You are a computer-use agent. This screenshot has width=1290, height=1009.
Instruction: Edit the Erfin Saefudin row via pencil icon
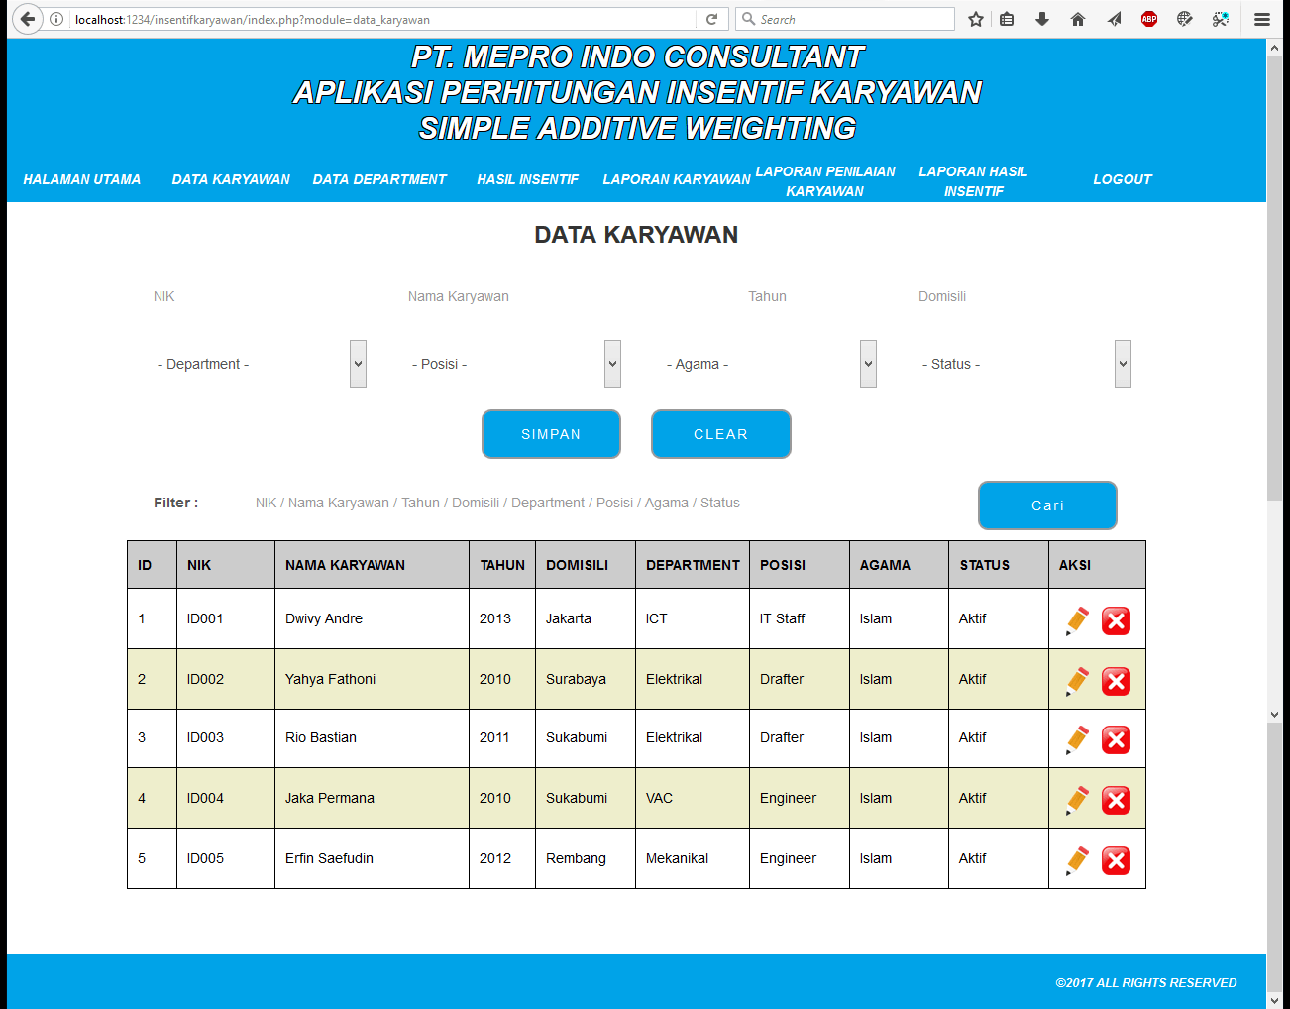click(x=1077, y=860)
